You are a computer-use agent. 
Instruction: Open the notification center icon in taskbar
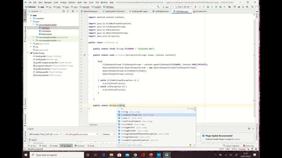pos(255,155)
